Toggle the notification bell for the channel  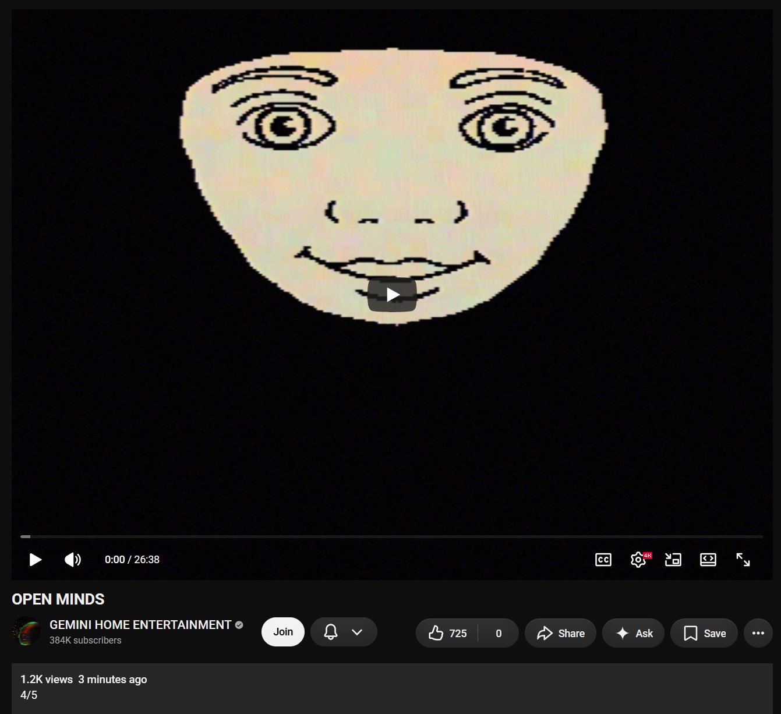[x=331, y=632]
